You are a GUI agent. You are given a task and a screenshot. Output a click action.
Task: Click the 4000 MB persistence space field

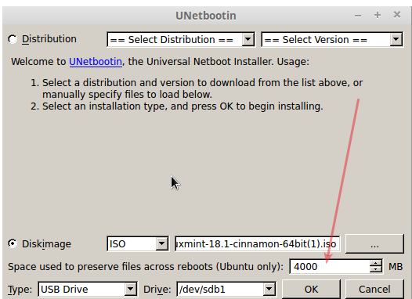click(x=330, y=266)
